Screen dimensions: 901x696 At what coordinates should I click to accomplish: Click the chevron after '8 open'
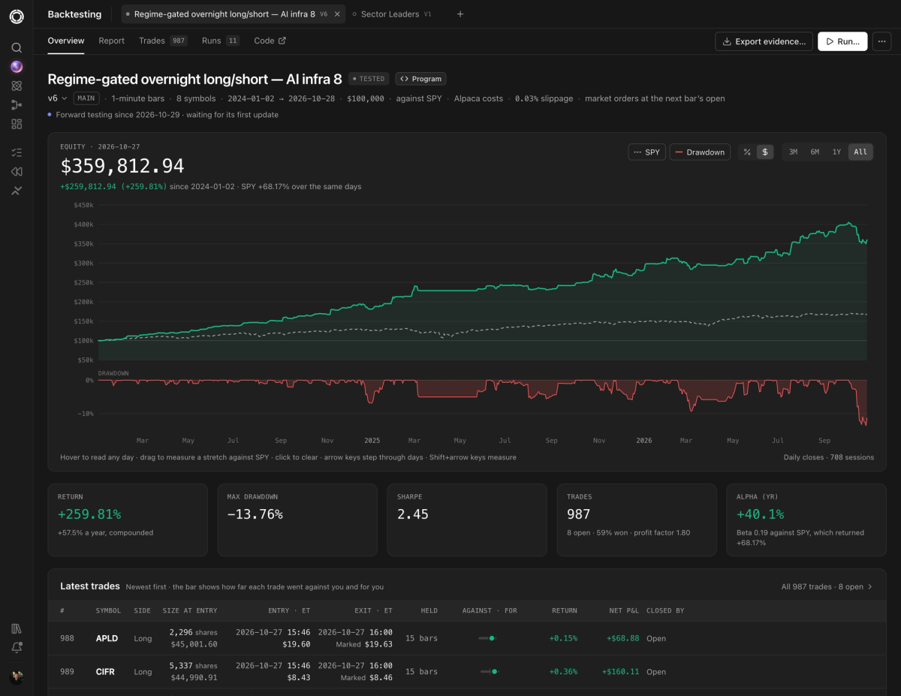870,587
